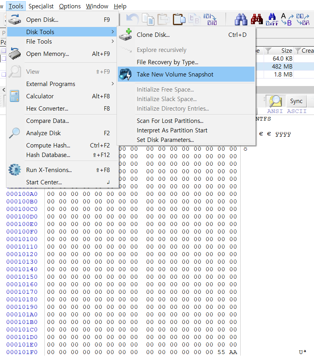Choose Clone Disk... from submenu

point(186,35)
